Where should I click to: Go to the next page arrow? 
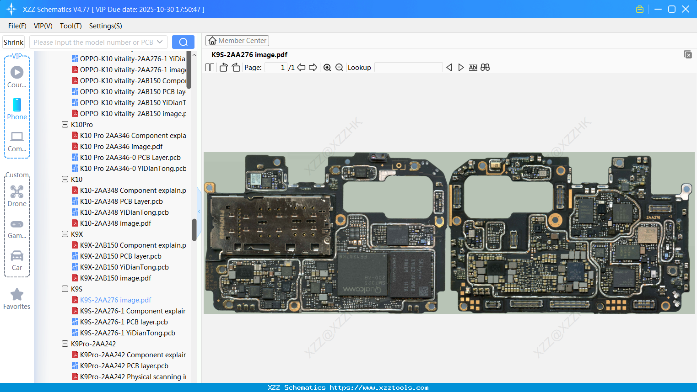(x=313, y=68)
